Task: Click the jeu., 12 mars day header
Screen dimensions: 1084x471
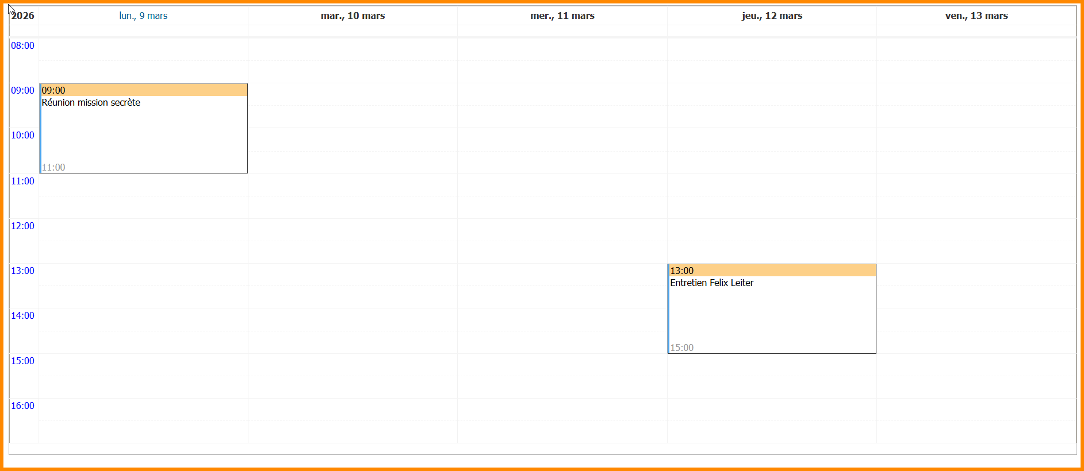Action: pyautogui.click(x=772, y=16)
